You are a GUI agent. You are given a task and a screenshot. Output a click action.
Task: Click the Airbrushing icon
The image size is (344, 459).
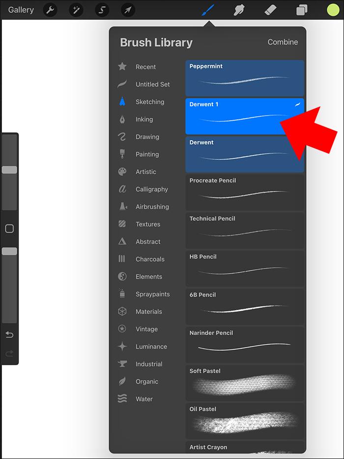click(122, 207)
